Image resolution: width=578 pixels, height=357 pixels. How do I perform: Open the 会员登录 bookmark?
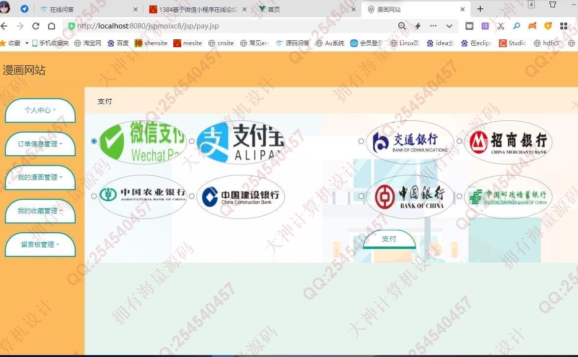click(366, 43)
